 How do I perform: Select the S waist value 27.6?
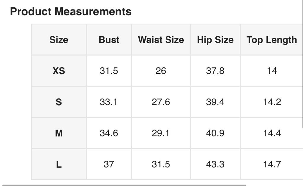[161, 102]
